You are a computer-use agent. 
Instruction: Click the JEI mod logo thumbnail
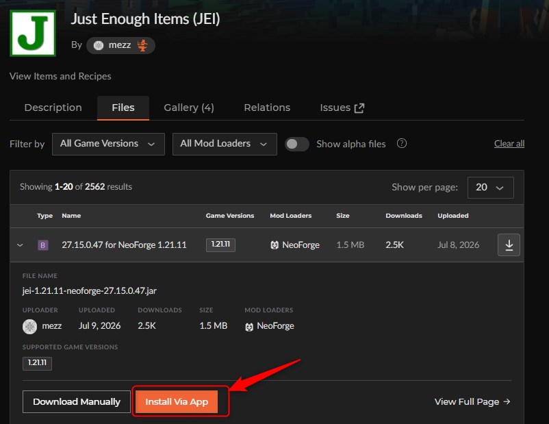(33, 34)
